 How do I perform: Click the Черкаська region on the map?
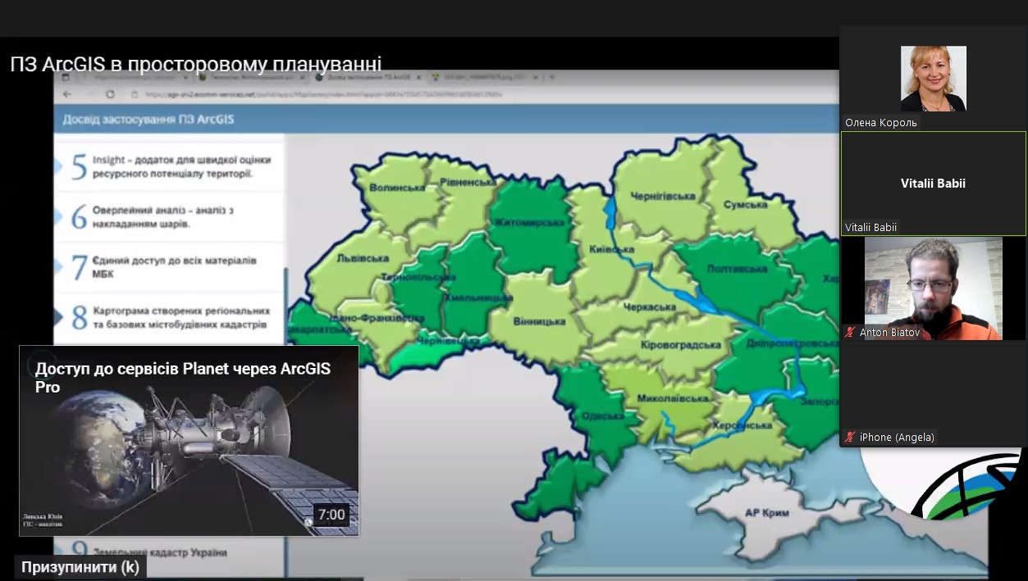[648, 307]
